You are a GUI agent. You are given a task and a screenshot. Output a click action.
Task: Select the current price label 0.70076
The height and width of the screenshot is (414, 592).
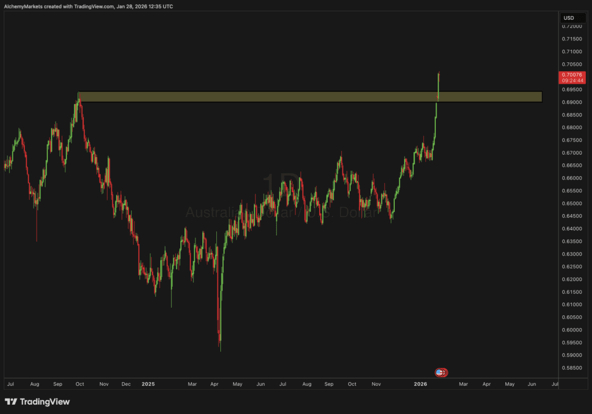pyautogui.click(x=572, y=74)
